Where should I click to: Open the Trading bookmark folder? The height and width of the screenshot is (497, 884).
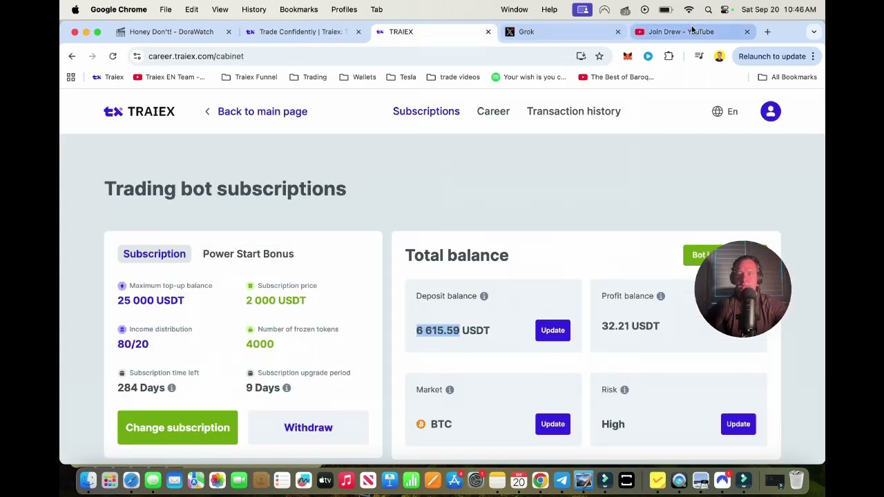308,77
